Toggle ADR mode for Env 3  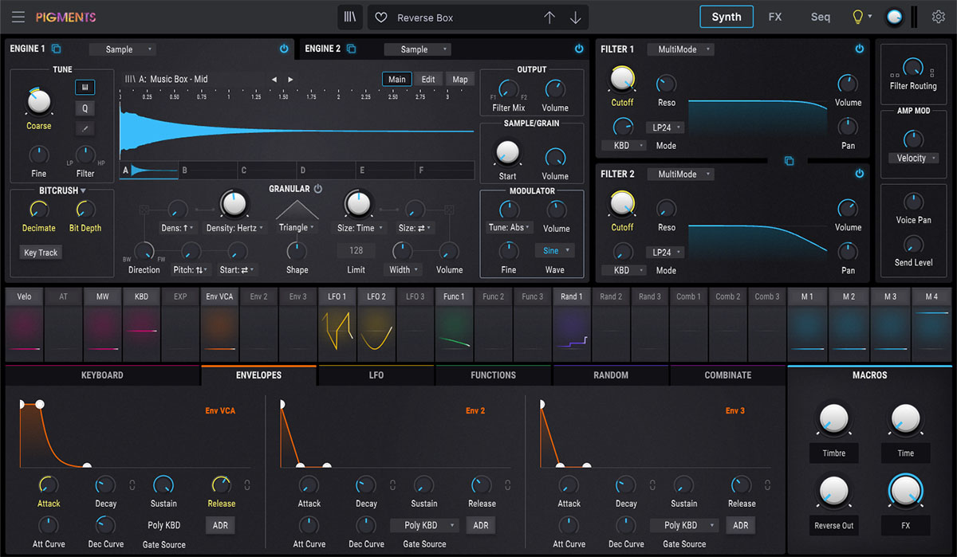click(x=741, y=525)
